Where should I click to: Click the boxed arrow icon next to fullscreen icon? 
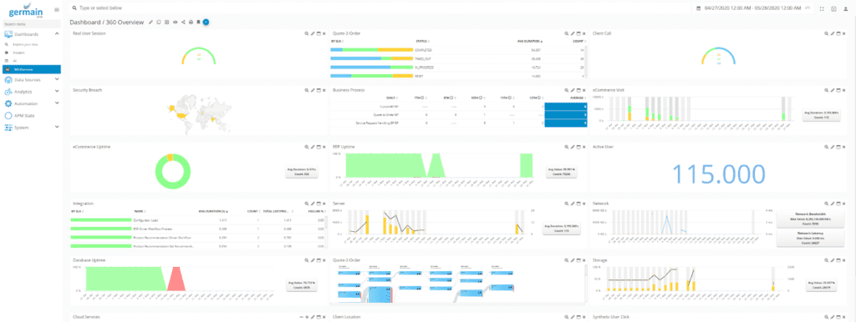833,8
